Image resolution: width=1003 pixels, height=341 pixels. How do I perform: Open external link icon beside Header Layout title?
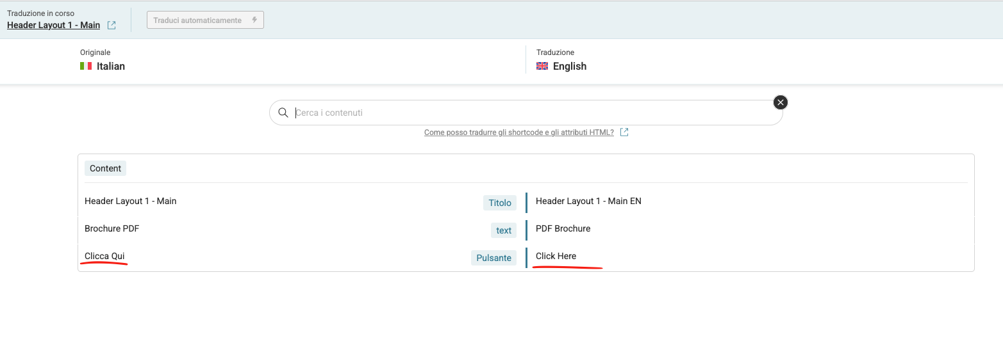tap(112, 26)
